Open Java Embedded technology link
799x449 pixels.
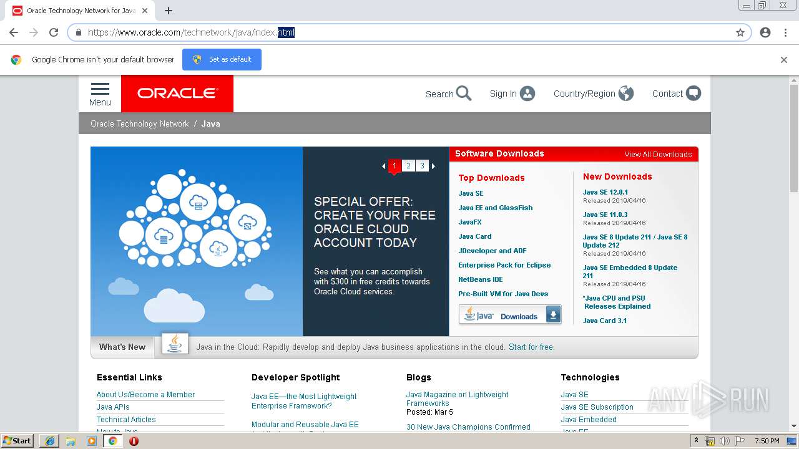(x=589, y=420)
